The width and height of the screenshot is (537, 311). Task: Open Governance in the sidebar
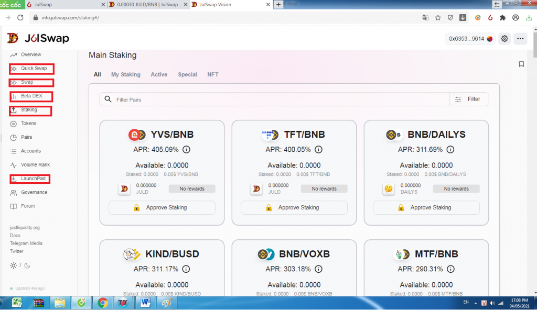click(x=34, y=192)
